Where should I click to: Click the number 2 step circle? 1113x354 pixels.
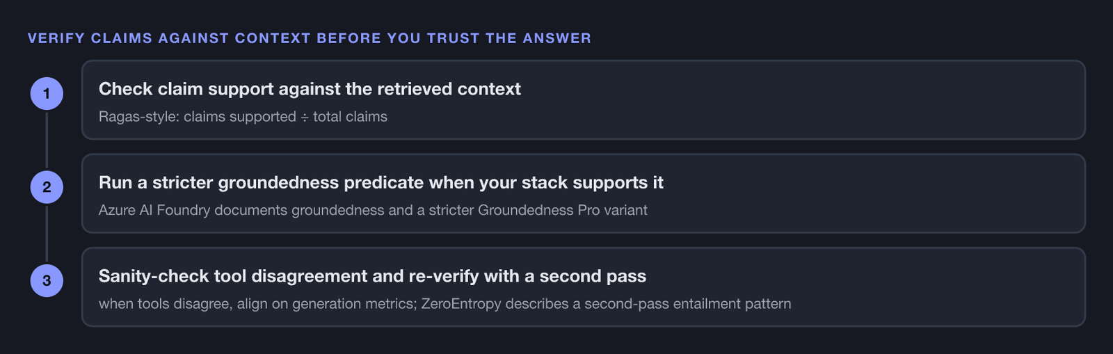click(x=47, y=187)
